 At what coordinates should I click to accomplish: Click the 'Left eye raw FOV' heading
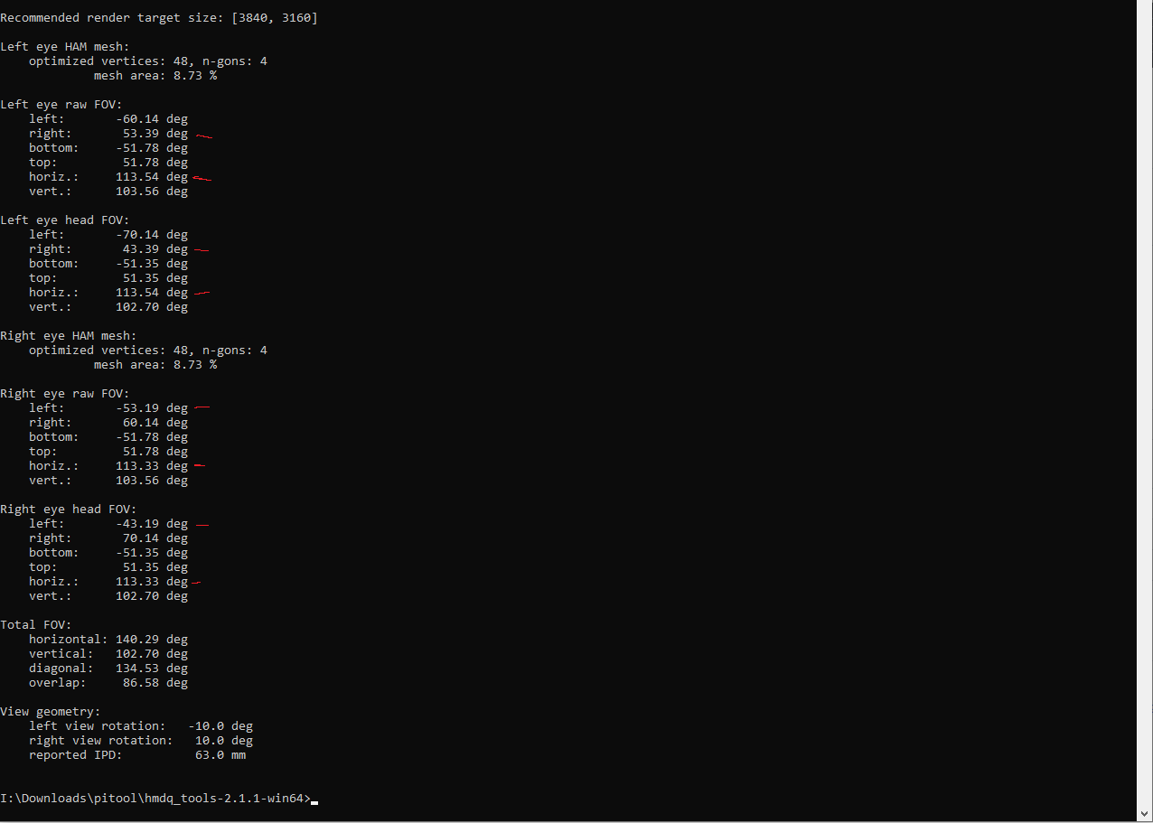coord(61,105)
